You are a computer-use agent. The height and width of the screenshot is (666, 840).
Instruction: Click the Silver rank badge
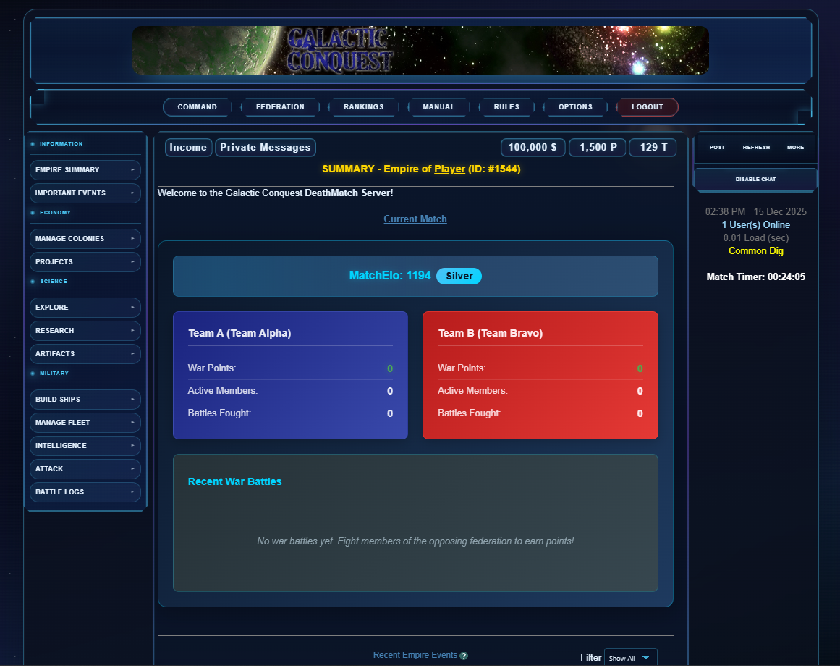(x=459, y=276)
